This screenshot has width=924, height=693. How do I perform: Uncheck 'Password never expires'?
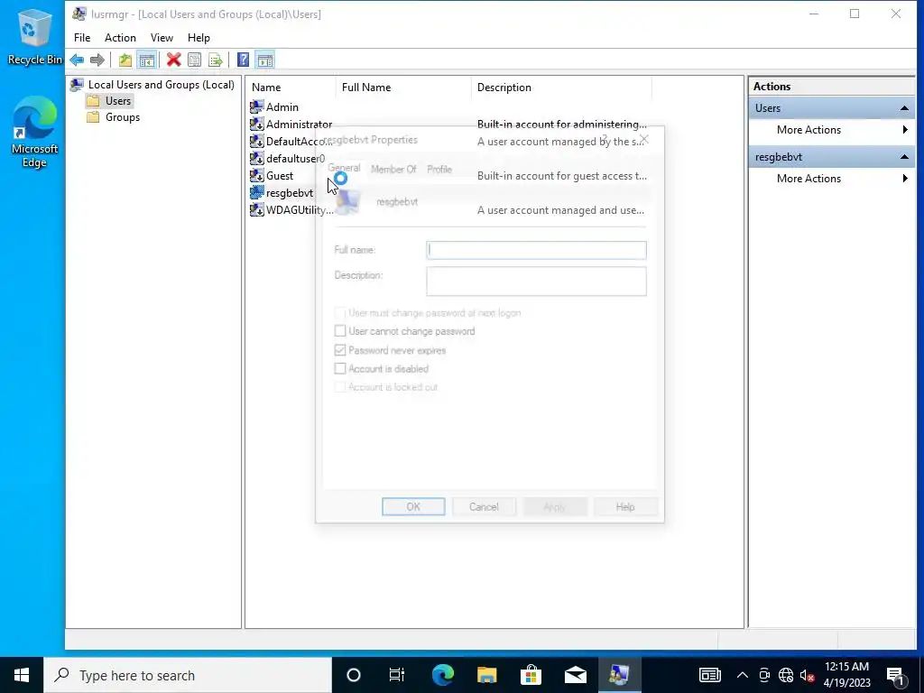[x=340, y=350]
